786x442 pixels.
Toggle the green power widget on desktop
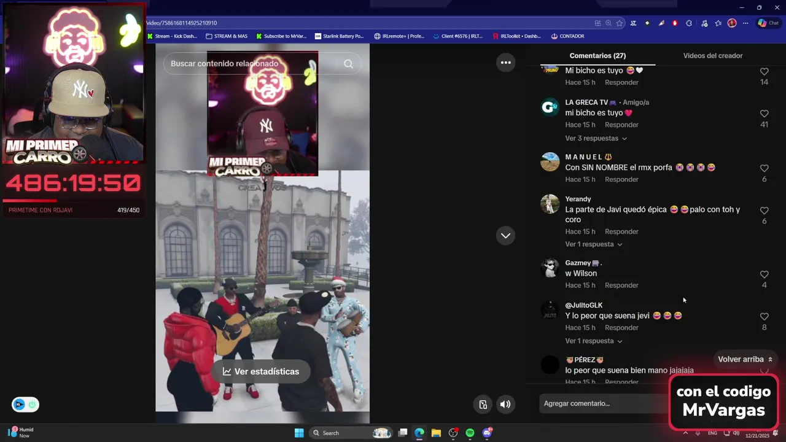(32, 405)
